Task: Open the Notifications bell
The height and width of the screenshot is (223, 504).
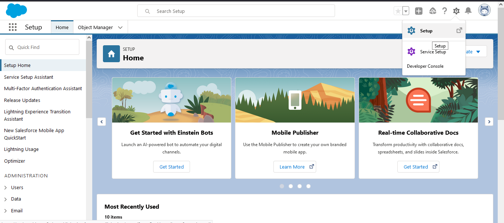Action: pyautogui.click(x=468, y=11)
